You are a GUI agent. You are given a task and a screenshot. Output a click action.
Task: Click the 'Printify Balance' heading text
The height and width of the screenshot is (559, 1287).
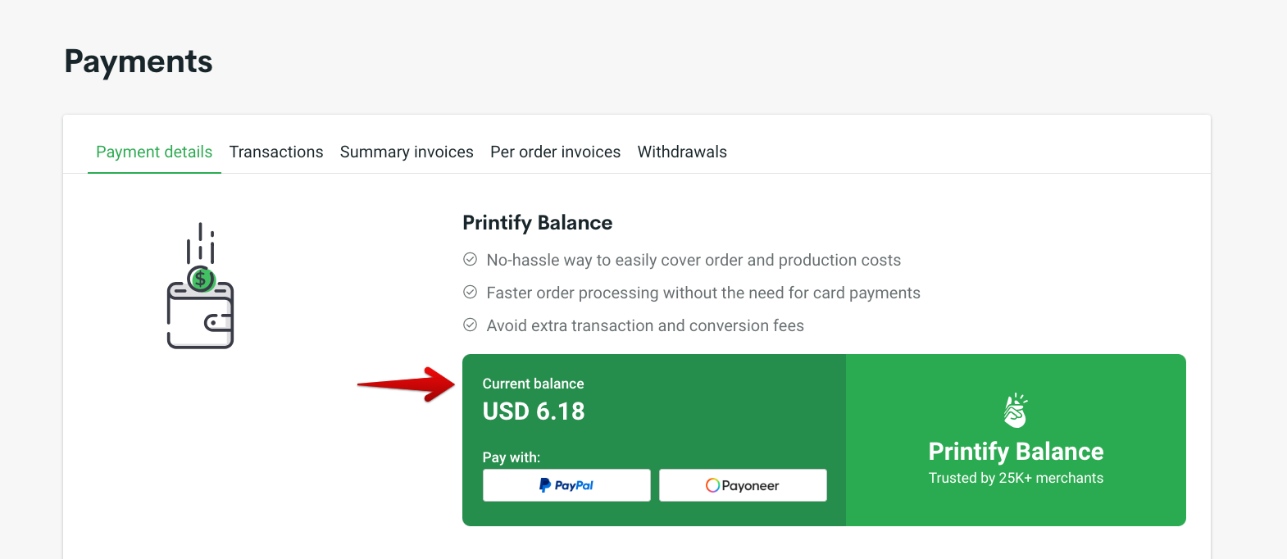pos(537,222)
